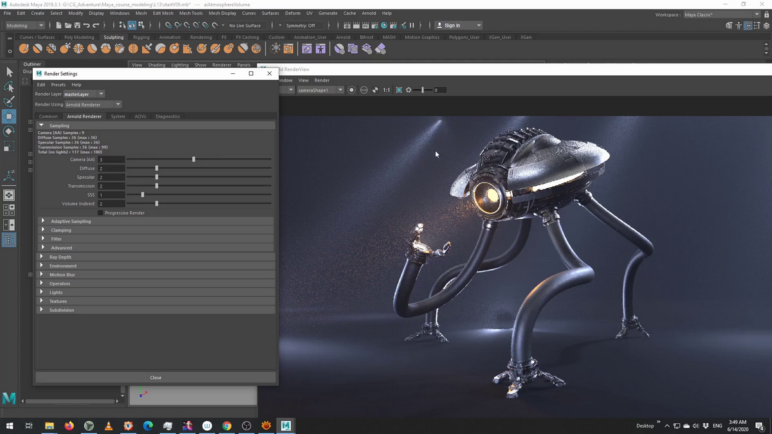This screenshot has height=434, width=772.
Task: Click the IPR render icon in status line
Action: tap(365, 26)
